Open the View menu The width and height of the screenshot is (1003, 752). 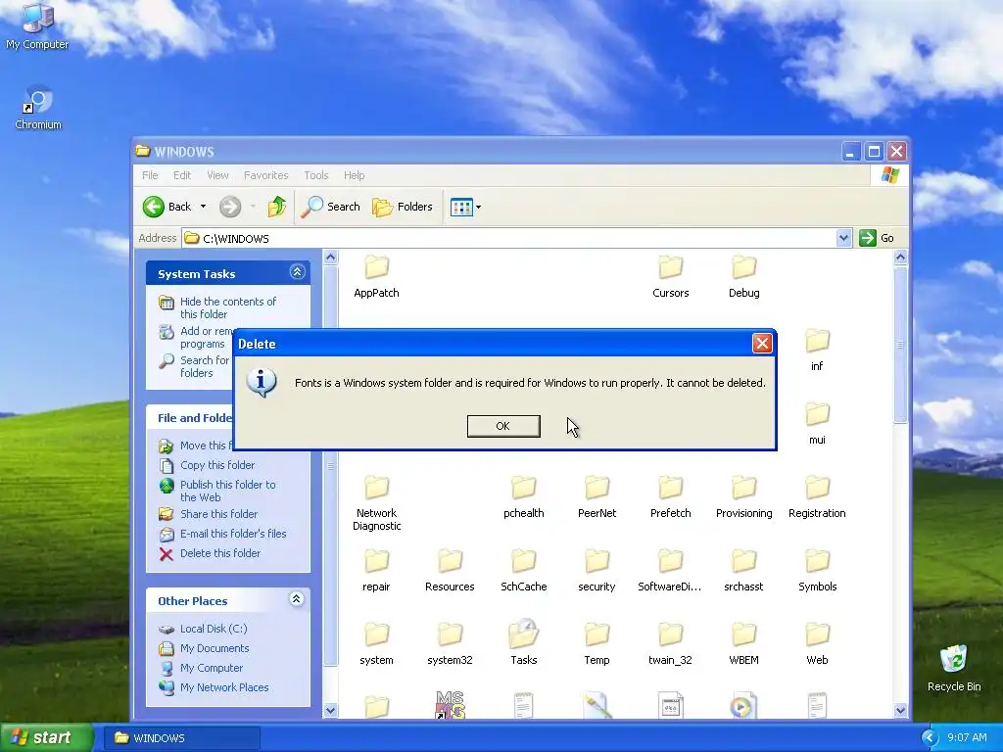tap(217, 175)
